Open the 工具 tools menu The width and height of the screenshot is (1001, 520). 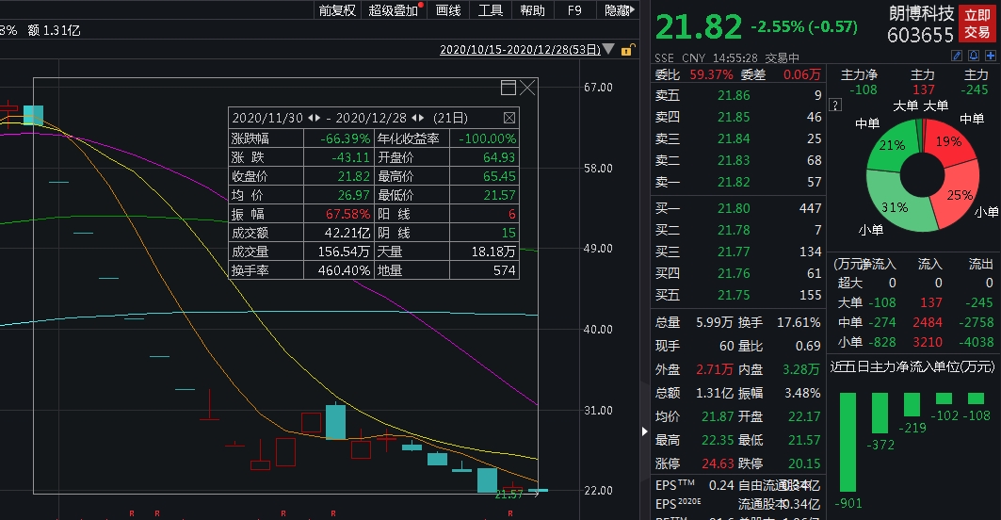pyautogui.click(x=491, y=10)
